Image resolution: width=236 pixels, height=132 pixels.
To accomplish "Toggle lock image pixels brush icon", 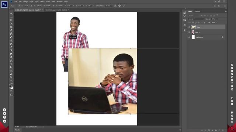I will [196, 23].
